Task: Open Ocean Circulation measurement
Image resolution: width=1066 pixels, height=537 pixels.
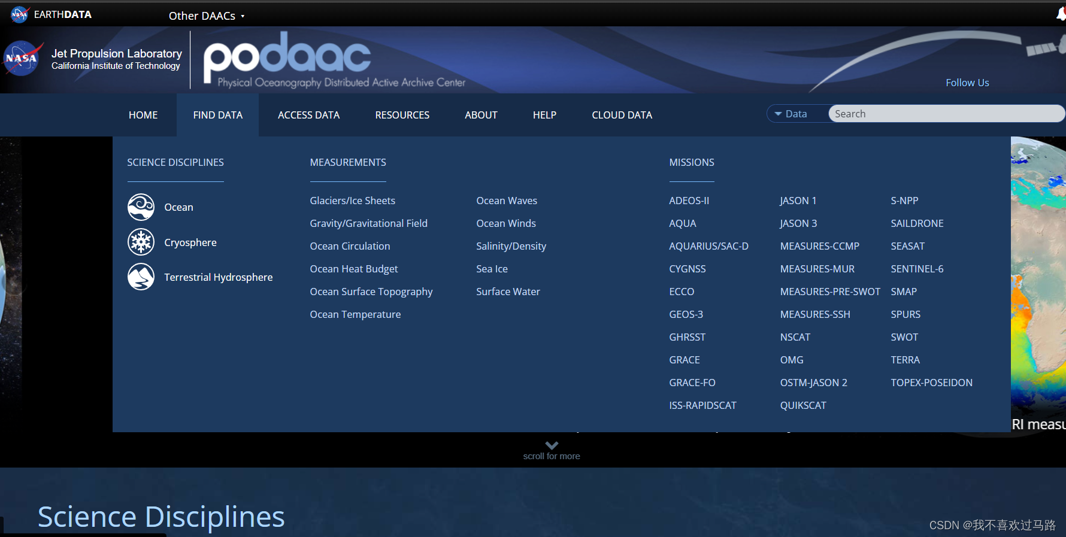Action: (350, 246)
